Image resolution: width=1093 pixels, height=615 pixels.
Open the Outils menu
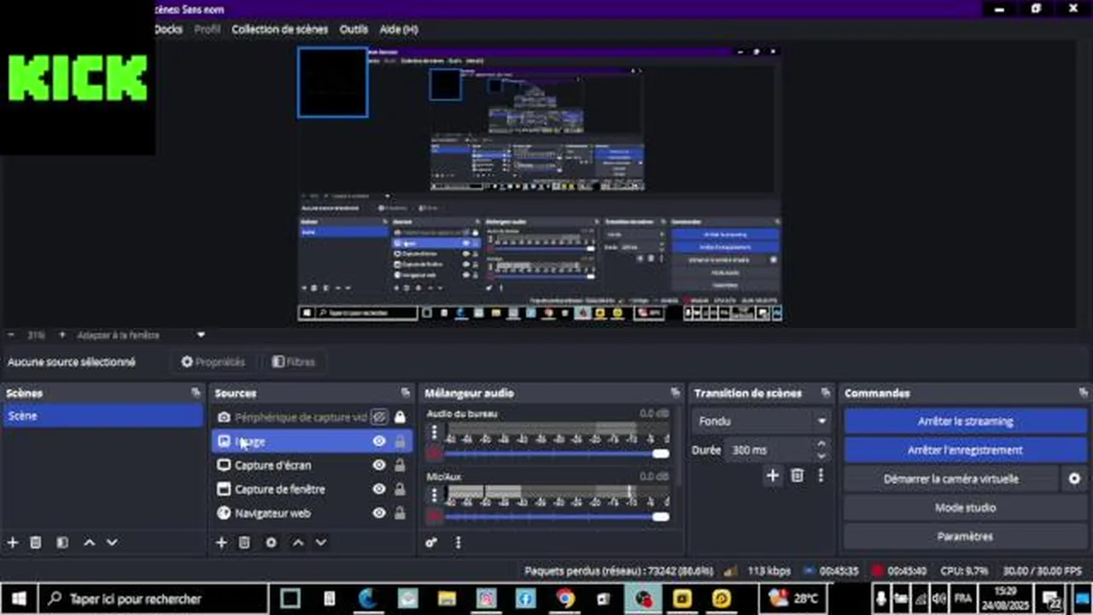point(354,29)
